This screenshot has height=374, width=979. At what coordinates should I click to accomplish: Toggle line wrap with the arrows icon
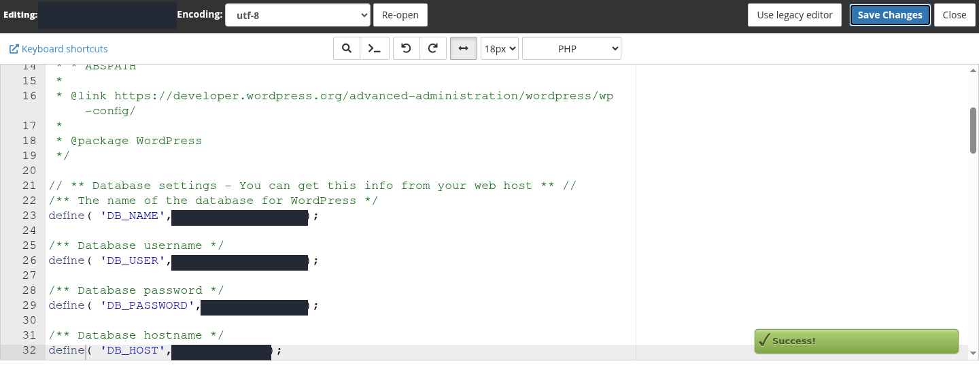click(x=464, y=48)
